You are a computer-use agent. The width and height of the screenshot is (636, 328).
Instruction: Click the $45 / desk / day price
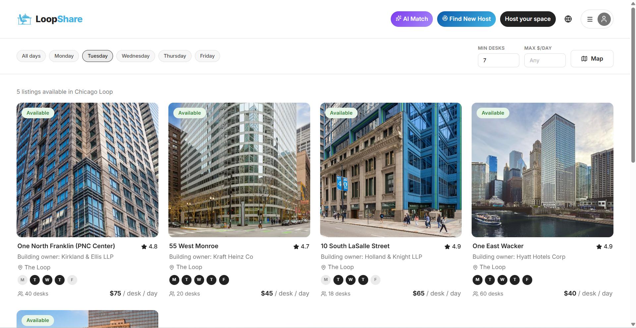pos(285,294)
